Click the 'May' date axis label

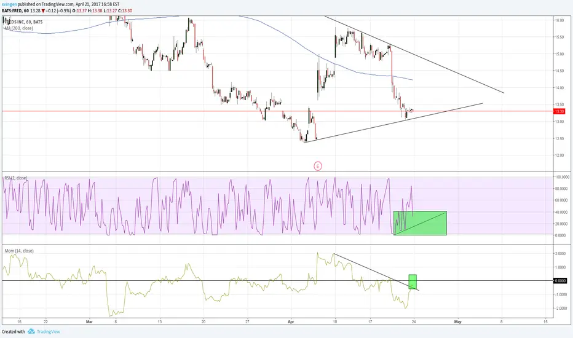[457, 322]
